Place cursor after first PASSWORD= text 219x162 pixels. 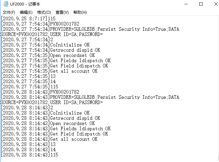[x=103, y=34]
